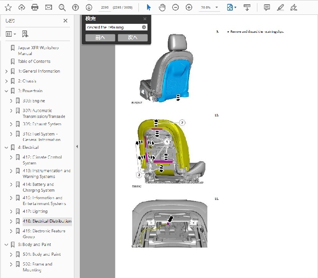
Task: Open 501: Body and Paint bookmark
Action: [41, 254]
